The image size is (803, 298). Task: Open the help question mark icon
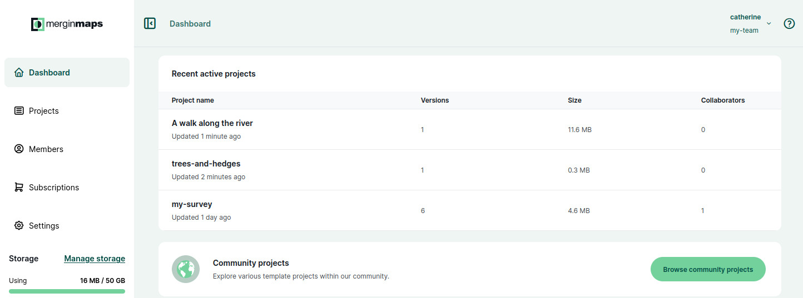(789, 23)
